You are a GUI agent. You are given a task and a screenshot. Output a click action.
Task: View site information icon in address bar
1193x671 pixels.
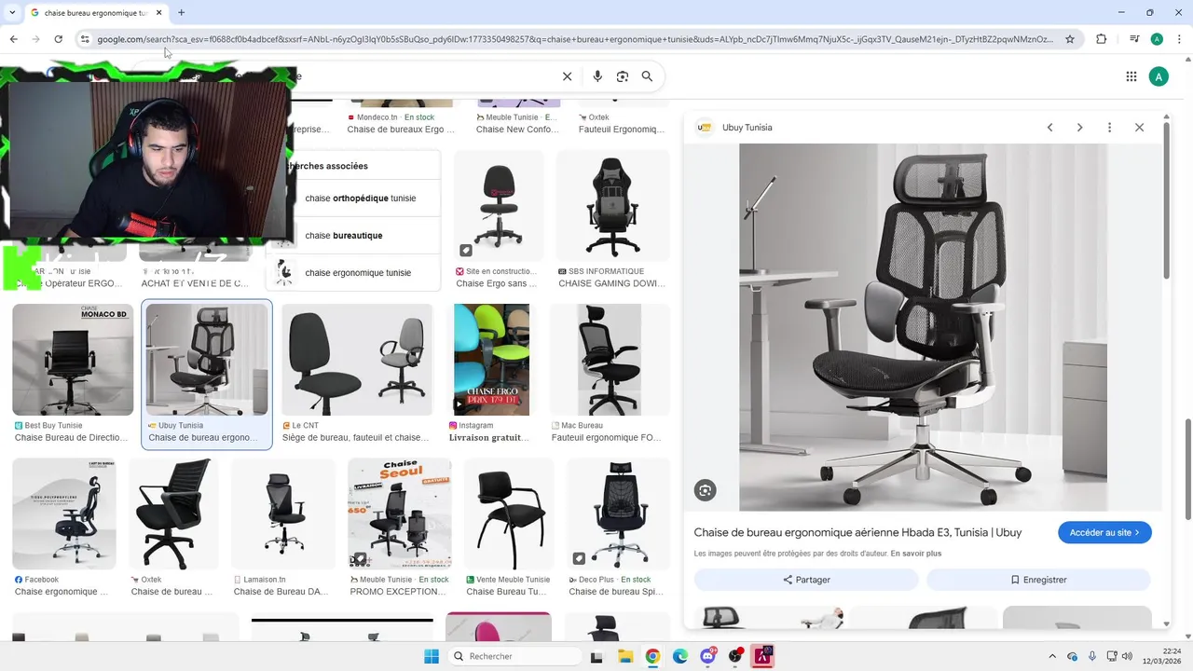tap(85, 39)
